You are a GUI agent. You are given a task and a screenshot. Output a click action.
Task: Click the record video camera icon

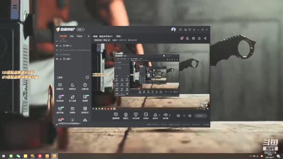tap(178, 116)
